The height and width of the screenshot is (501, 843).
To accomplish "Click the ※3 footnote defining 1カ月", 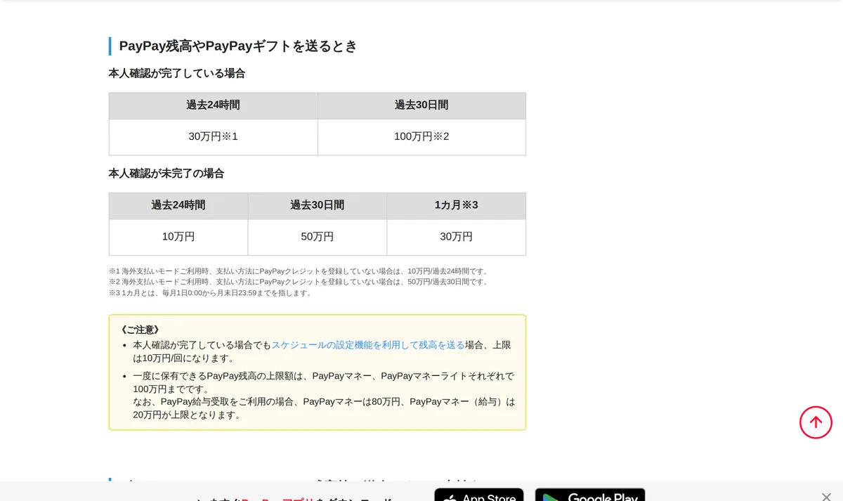I will (x=211, y=293).
